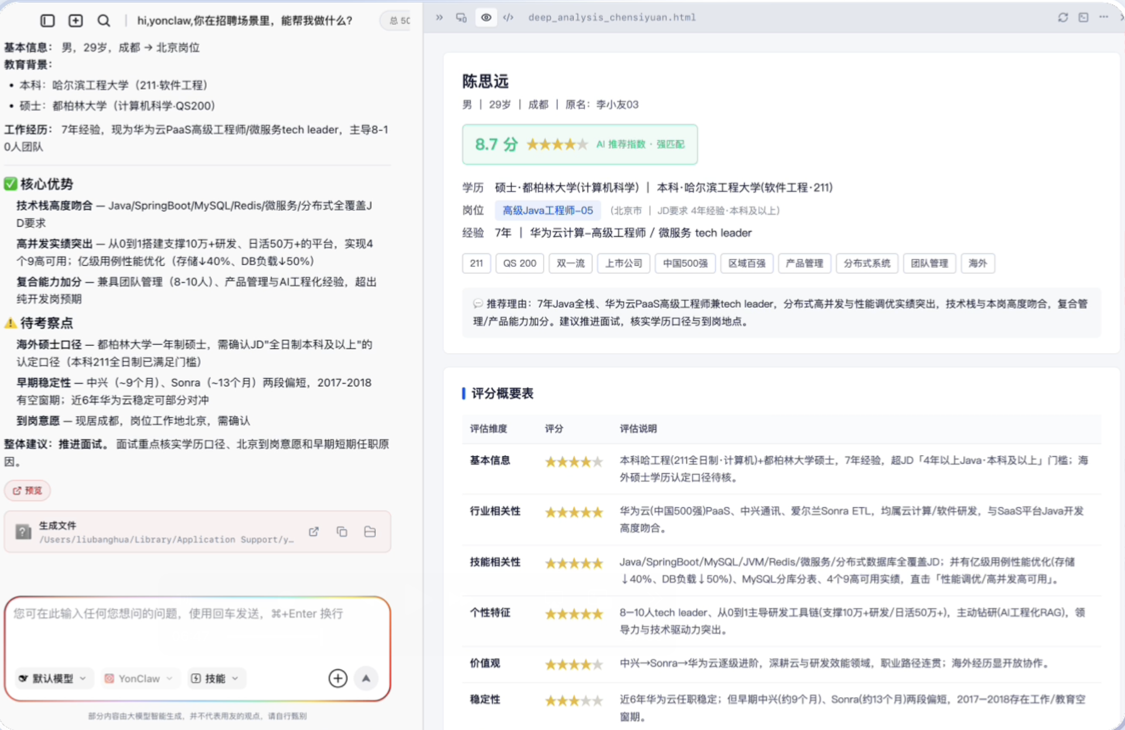Switch to code view icon

pos(509,18)
